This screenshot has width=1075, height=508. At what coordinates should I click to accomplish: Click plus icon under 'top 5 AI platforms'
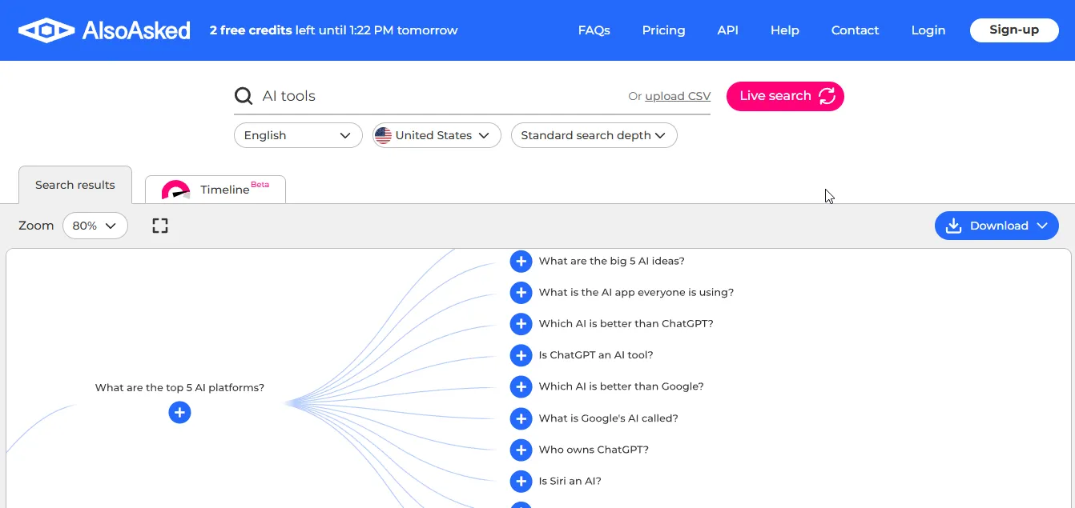coord(179,413)
